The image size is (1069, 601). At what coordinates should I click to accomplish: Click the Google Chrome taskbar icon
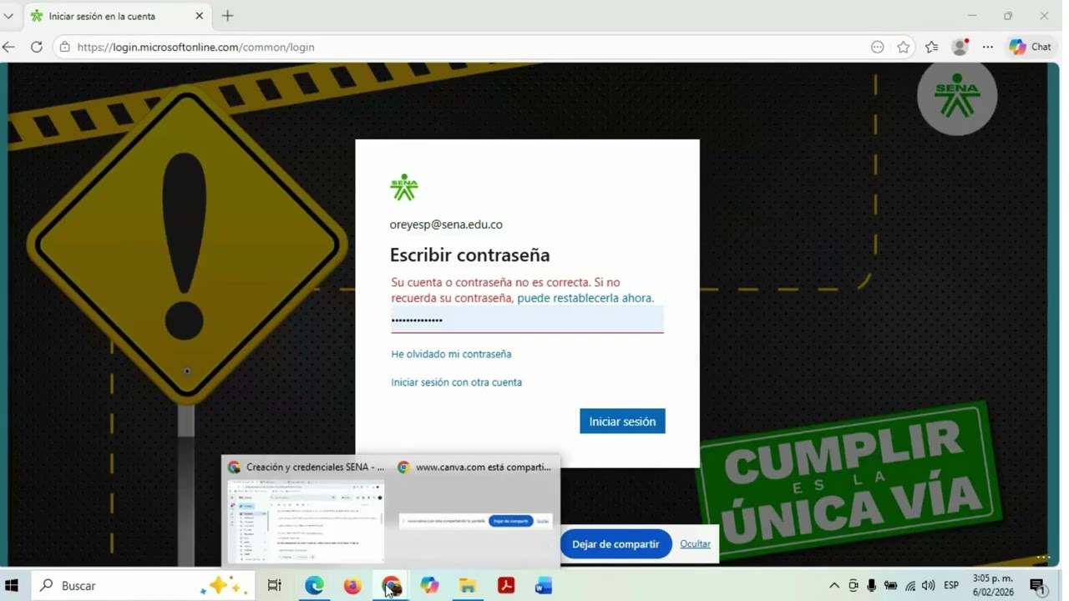[x=391, y=586]
